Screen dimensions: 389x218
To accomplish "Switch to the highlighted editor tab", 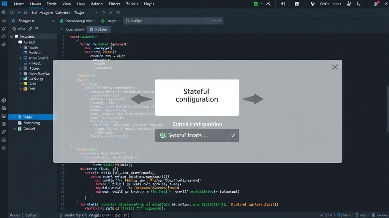I will click(98, 29).
